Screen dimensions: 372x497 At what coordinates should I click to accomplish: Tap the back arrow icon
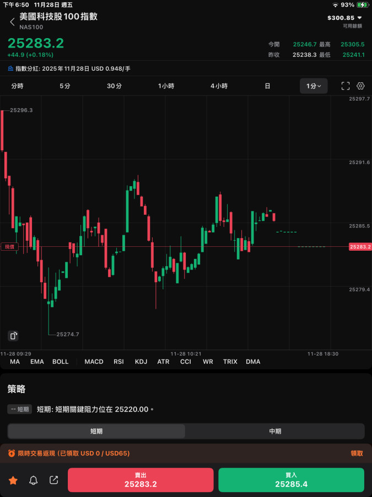12,22
